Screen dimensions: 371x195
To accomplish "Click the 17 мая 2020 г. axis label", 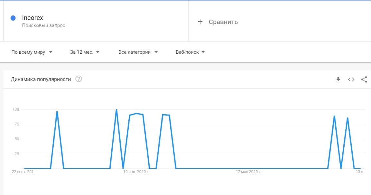I will click(248, 172).
